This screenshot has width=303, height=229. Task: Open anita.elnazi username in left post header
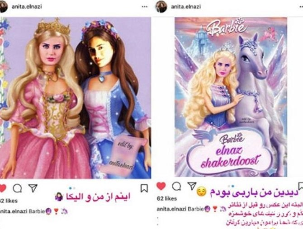pos(27,7)
